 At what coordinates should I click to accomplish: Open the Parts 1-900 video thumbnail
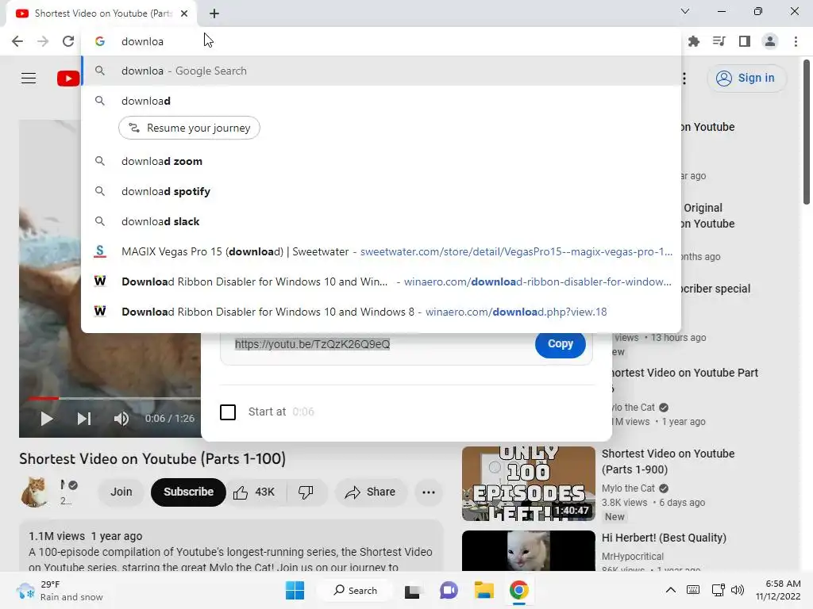[528, 484]
